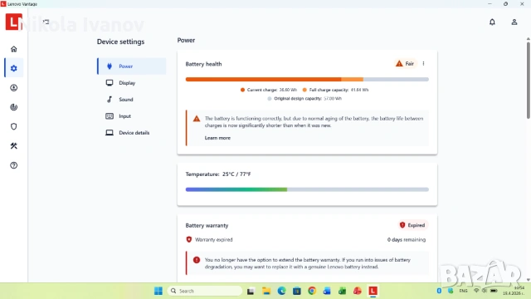Click the ENG language indicator
Viewport: 531px width, 299px height.
463,291
